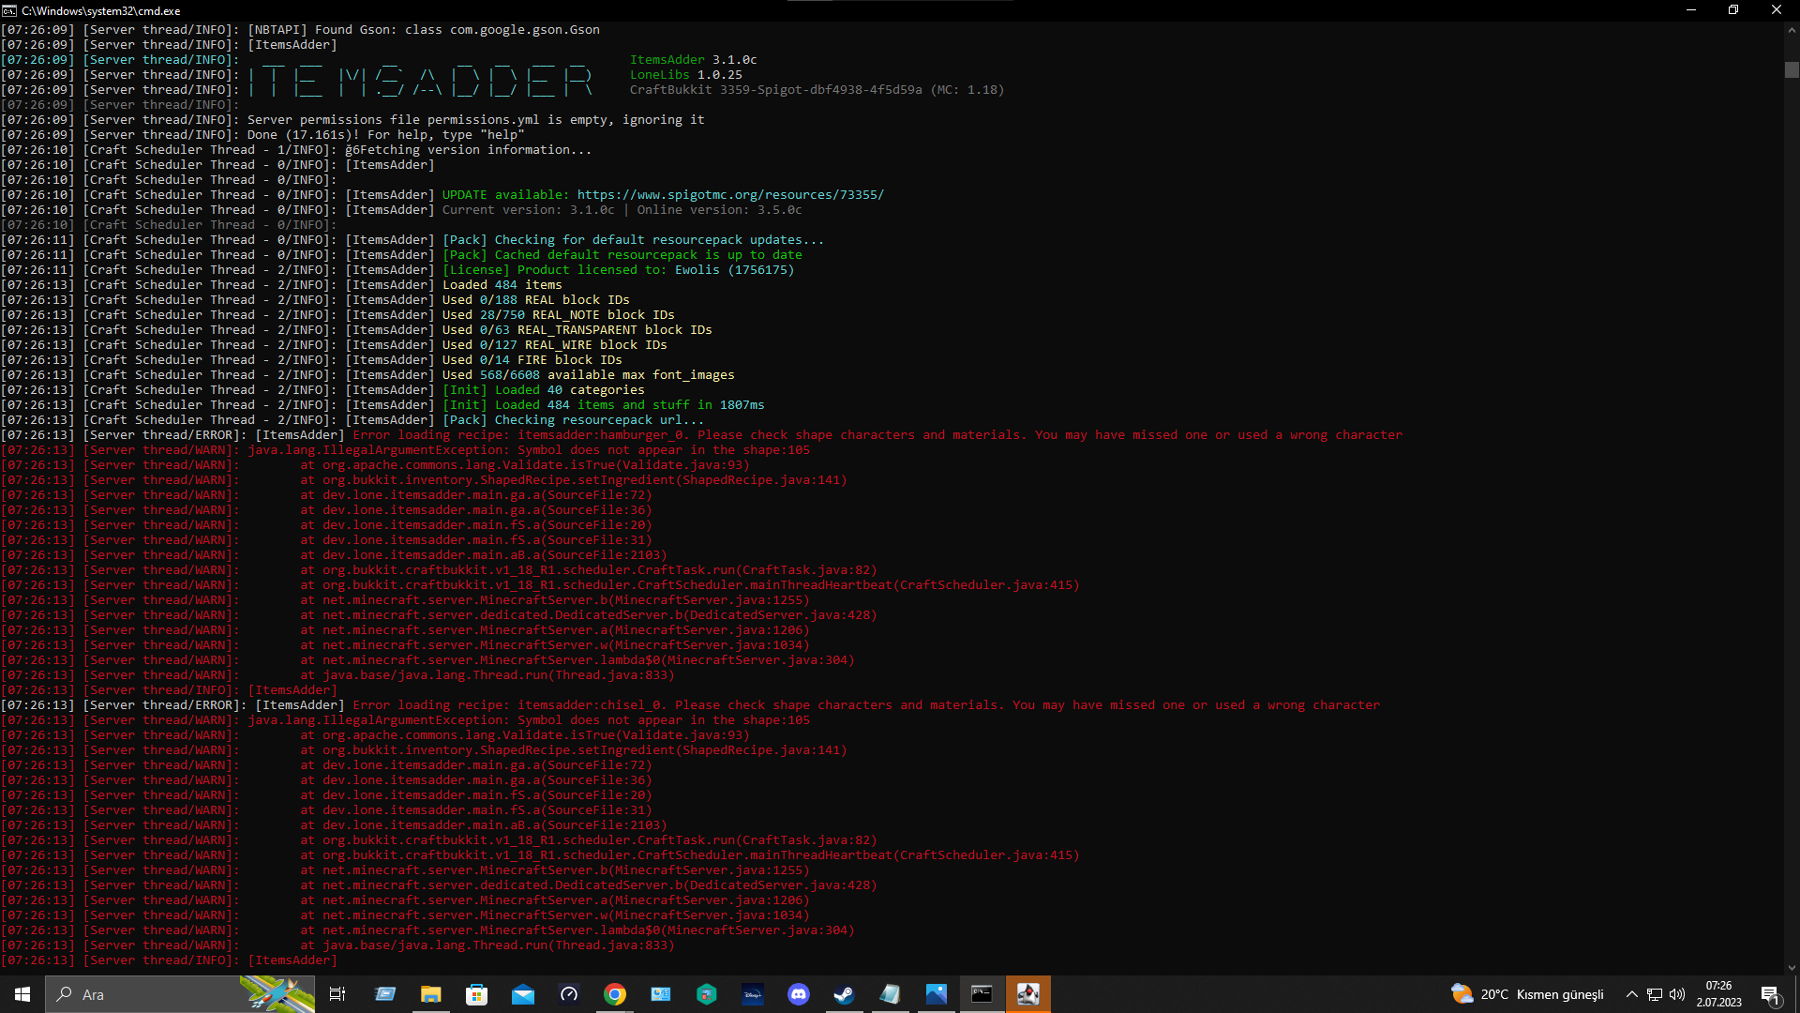Viewport: 1800px width, 1013px height.
Task: Switch to the active Command Prompt window
Action: click(982, 993)
